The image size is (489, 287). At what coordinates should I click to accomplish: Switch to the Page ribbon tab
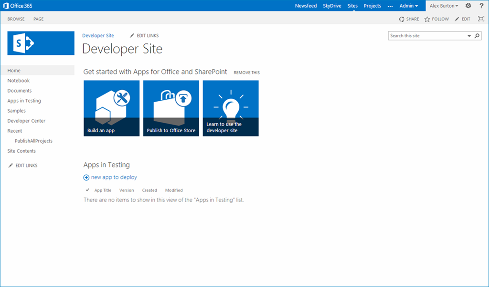click(x=38, y=19)
